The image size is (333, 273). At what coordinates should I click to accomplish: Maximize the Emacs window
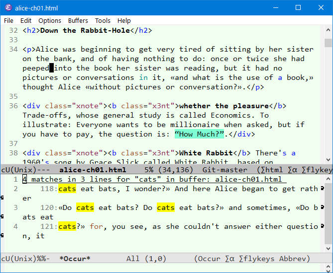[298, 7]
